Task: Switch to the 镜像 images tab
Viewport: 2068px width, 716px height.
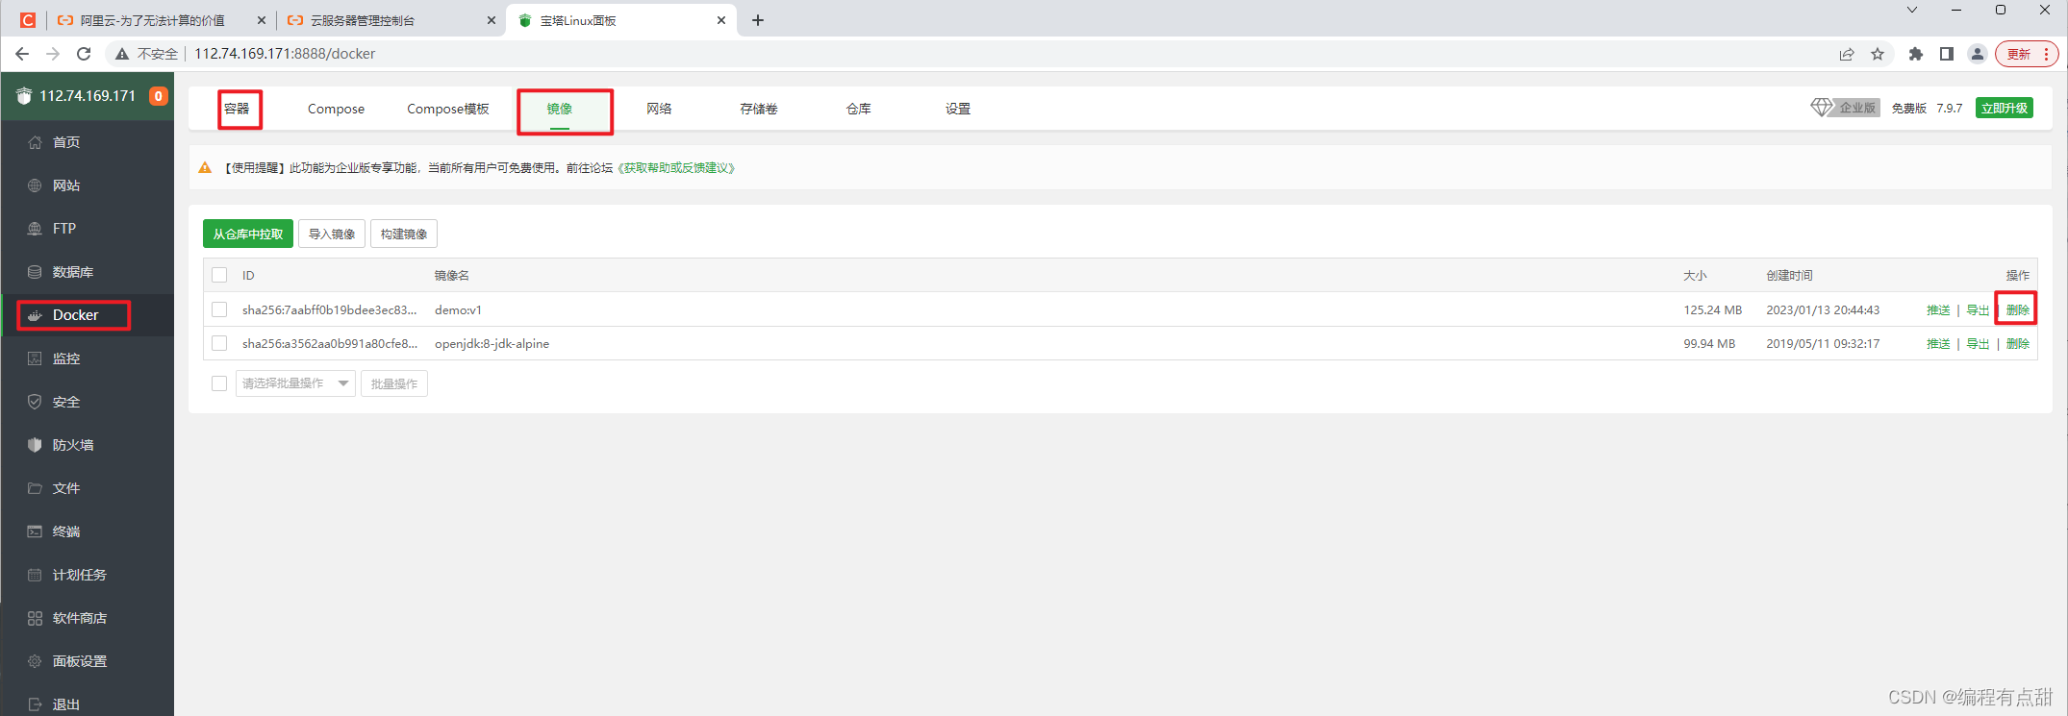Action: pos(560,109)
